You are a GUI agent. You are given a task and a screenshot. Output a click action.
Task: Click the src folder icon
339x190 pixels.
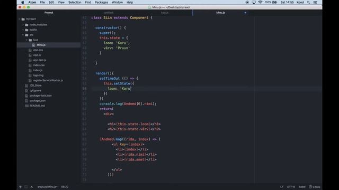pos(26,35)
